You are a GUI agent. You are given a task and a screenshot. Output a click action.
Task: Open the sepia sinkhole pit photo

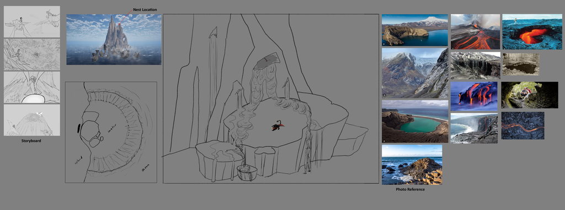(x=521, y=64)
